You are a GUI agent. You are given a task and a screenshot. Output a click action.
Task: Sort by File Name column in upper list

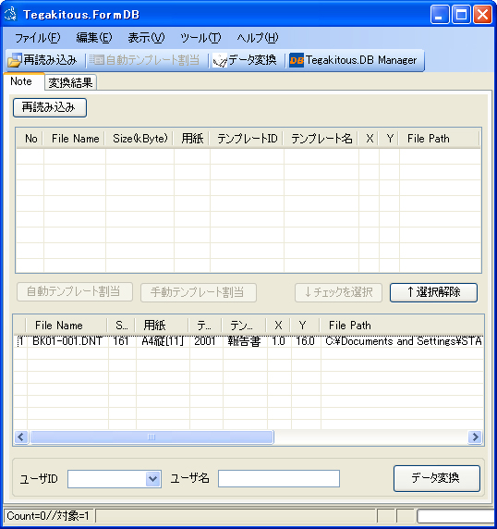pos(75,139)
